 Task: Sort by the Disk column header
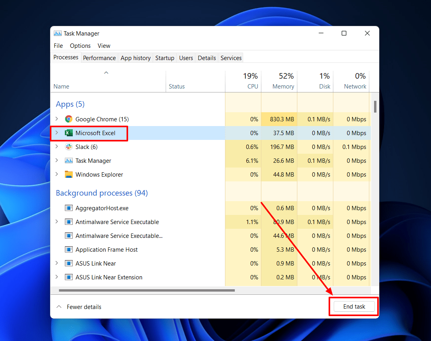(315, 81)
